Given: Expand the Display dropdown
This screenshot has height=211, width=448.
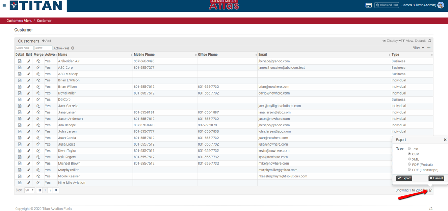Looking at the screenshot, I should pos(392,41).
